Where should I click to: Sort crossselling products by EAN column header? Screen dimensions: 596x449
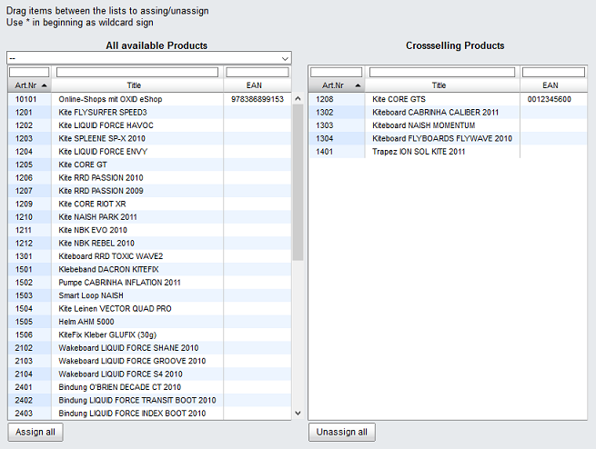[553, 85]
